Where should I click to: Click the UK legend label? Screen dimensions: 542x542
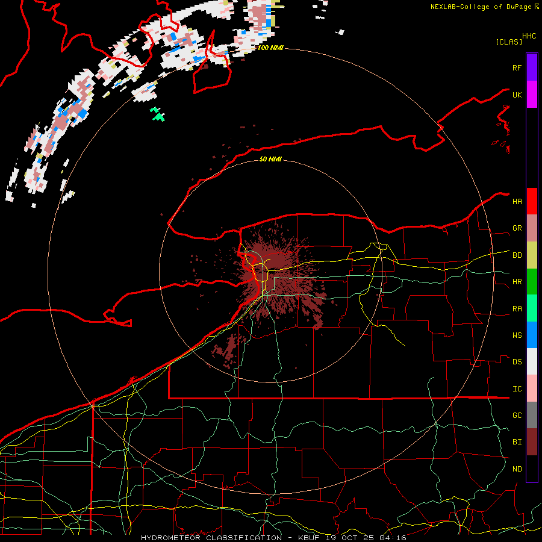[517, 95]
